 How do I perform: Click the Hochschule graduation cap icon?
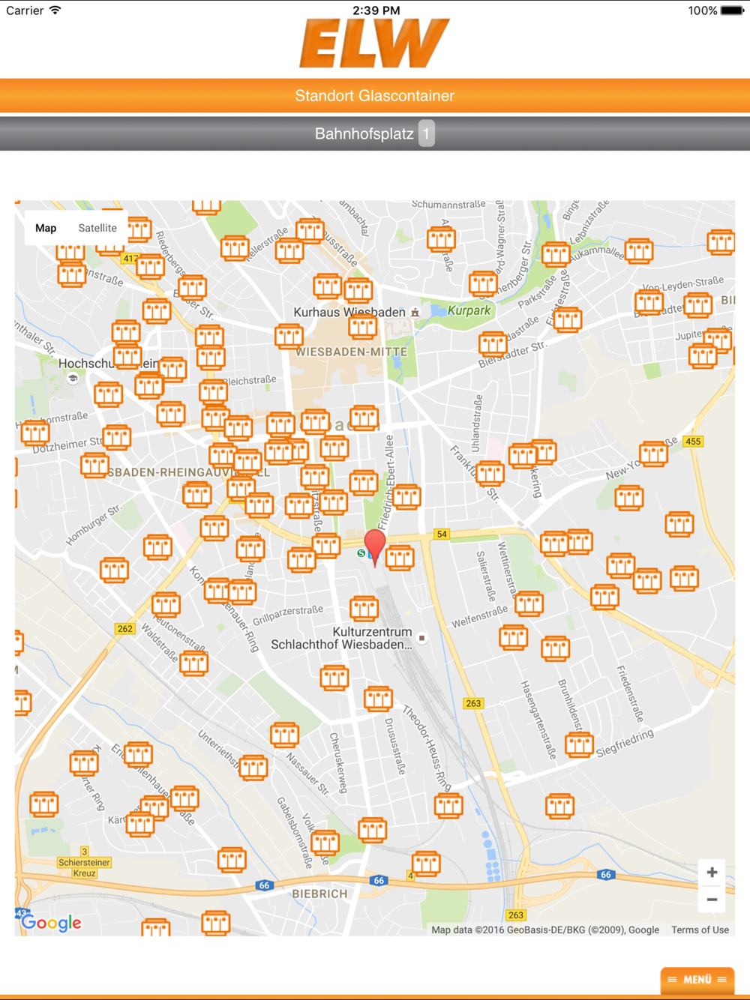(73, 379)
